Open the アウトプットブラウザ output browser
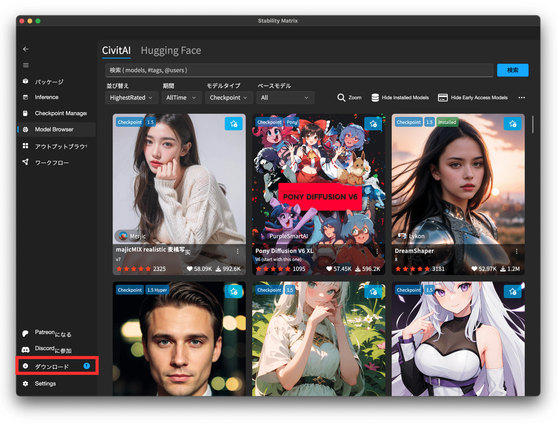The width and height of the screenshot is (558, 426). pos(56,146)
